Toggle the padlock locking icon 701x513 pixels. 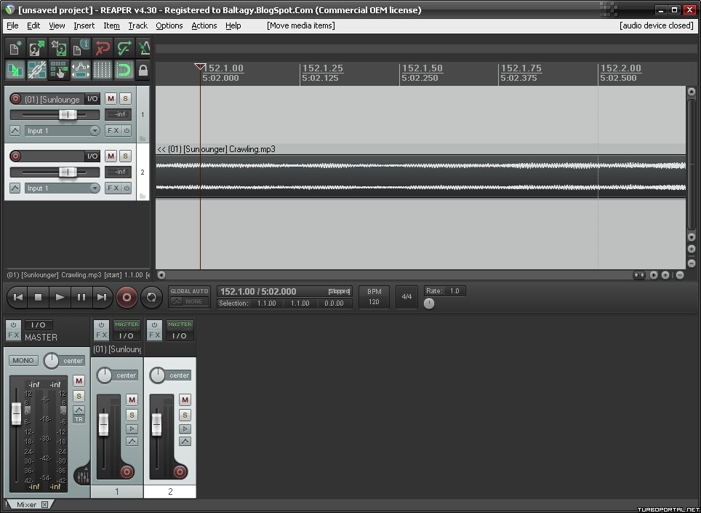[x=143, y=70]
